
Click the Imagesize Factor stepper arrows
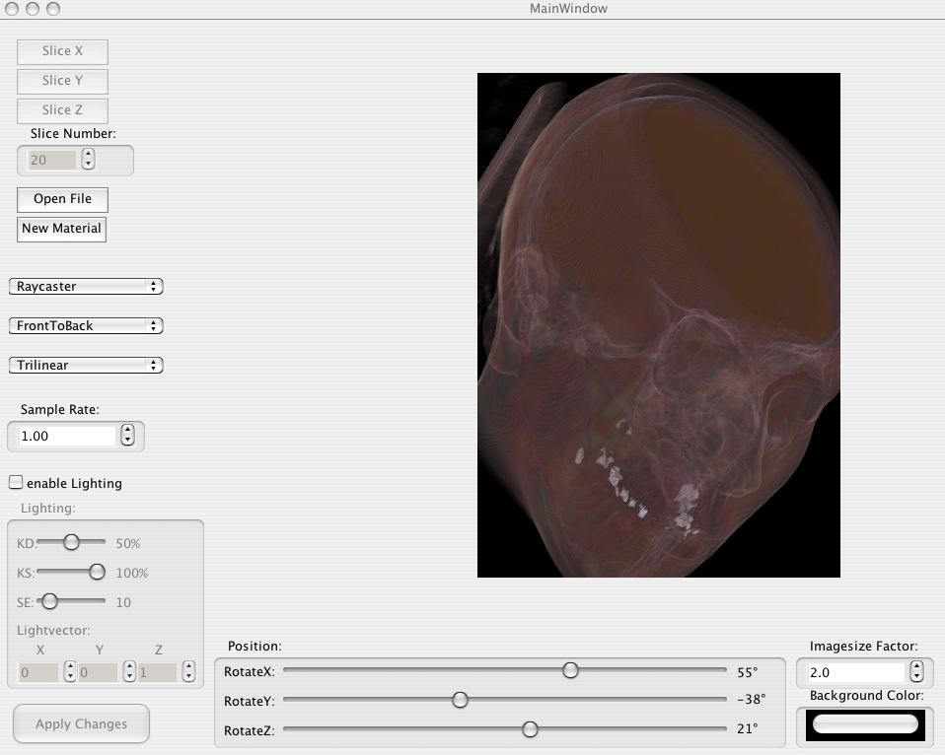pyautogui.click(x=916, y=671)
